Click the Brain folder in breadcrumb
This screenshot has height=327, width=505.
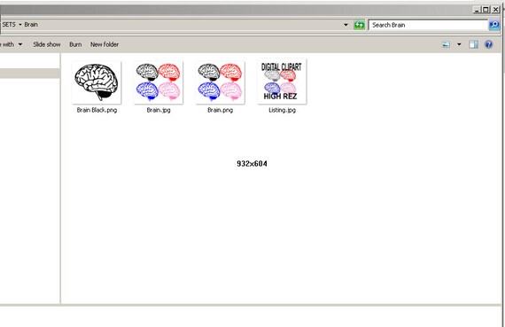click(31, 25)
